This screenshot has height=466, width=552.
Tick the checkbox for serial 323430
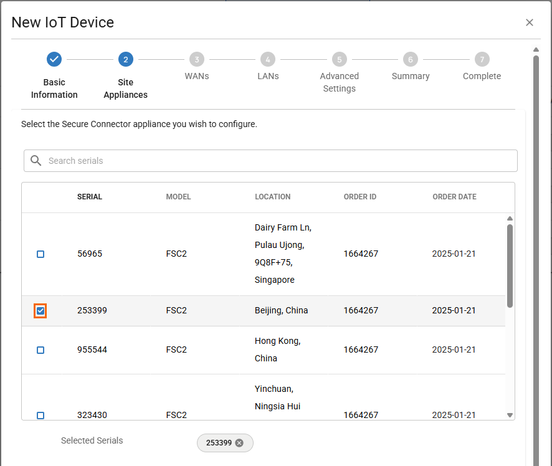tap(40, 415)
